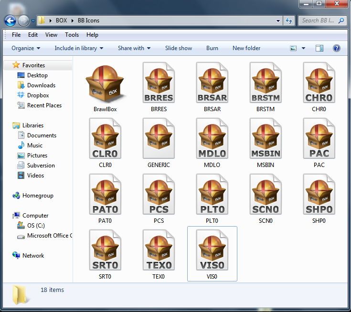The height and width of the screenshot is (312, 351).
Task: Open the address bar history dropdown
Action: [278, 21]
